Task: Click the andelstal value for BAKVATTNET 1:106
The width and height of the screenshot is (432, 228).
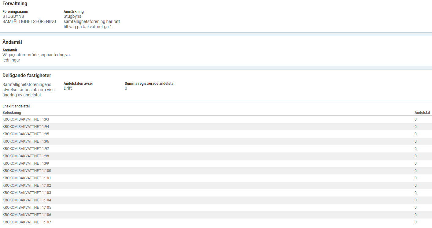Action: pyautogui.click(x=415, y=215)
